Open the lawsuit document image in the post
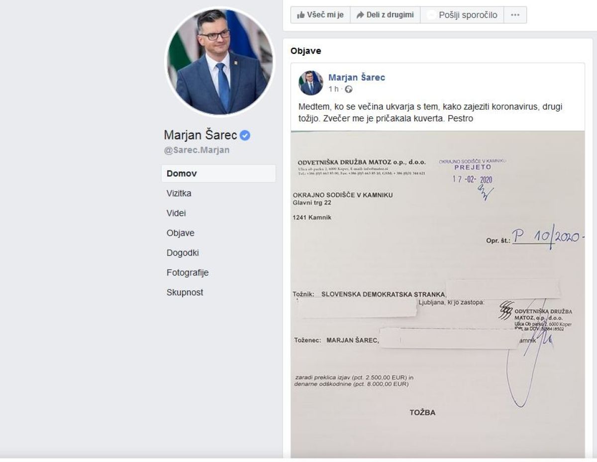597x462 pixels. coord(437,293)
